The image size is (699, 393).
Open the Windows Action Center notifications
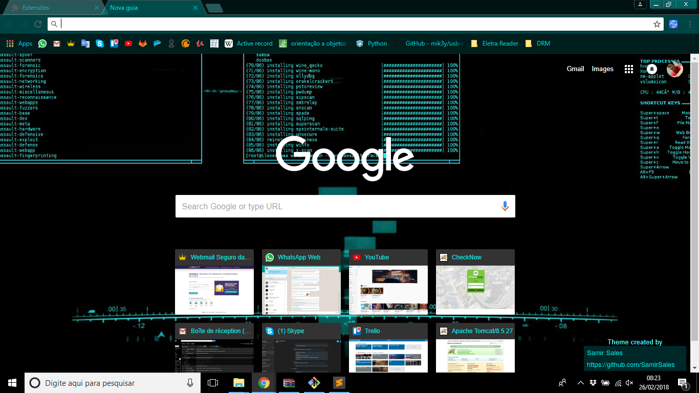click(x=683, y=383)
